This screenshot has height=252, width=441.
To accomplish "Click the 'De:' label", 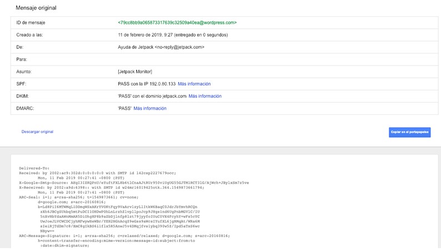I will pyautogui.click(x=19, y=47).
